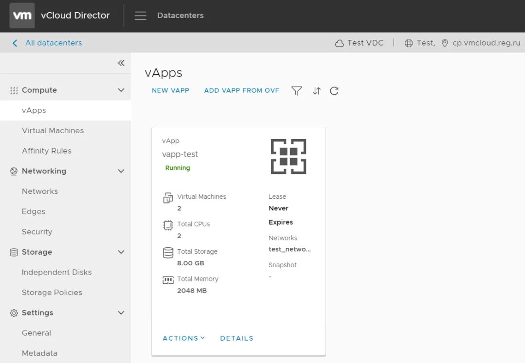Screen dimensions: 525x363
Task: Select vApps in the sidebar
Action: tap(65, 110)
